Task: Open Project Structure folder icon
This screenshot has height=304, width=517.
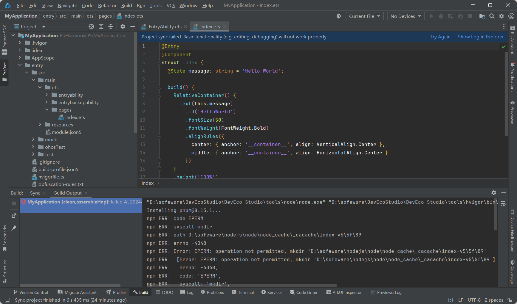Action: click(x=482, y=16)
